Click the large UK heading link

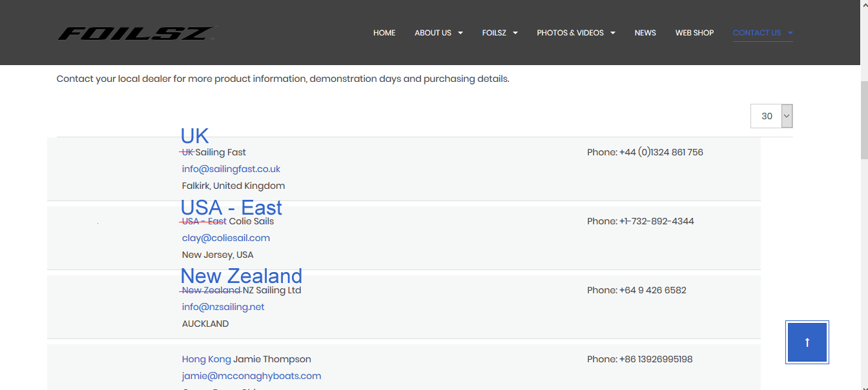pos(194,136)
